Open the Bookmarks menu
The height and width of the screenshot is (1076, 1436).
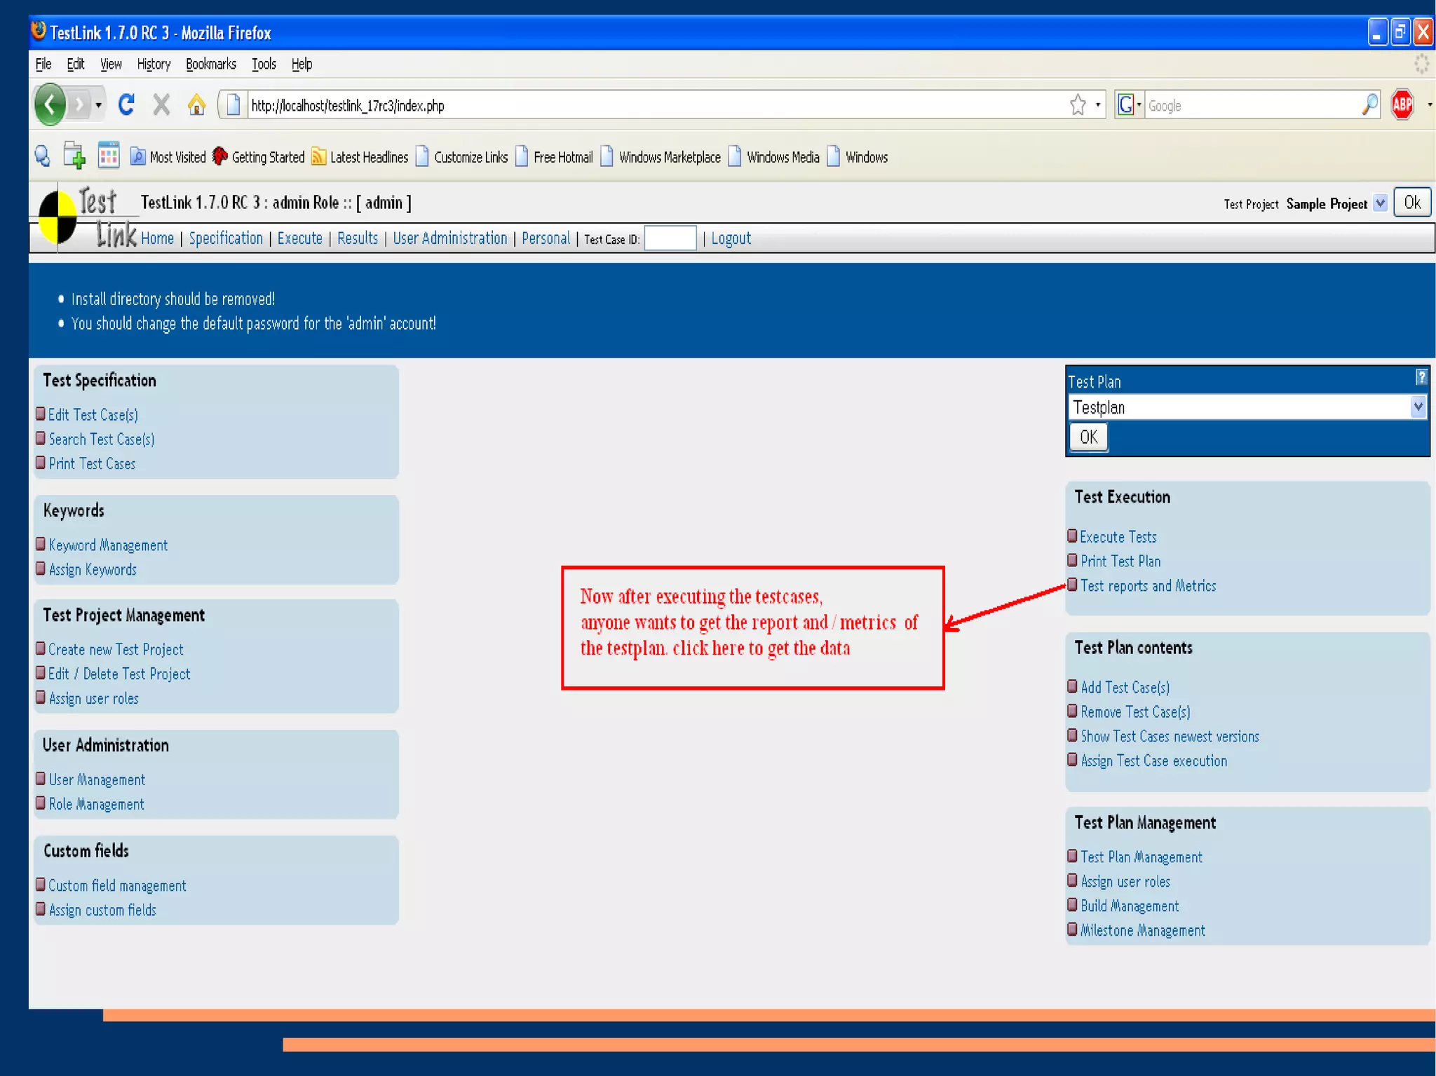(x=211, y=64)
